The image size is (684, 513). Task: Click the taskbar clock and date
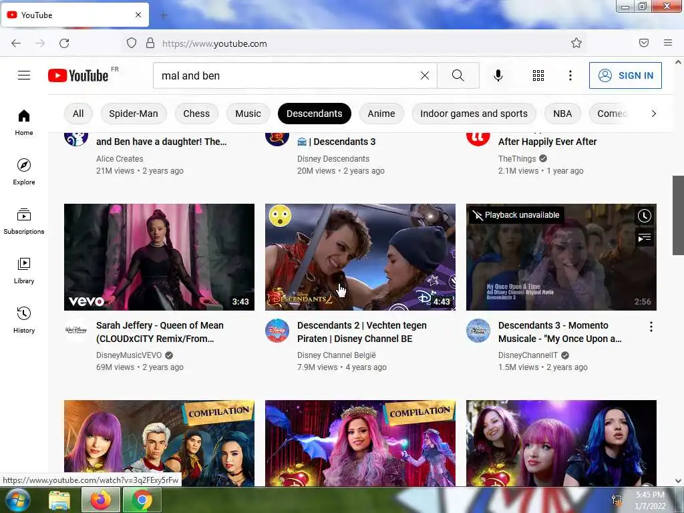650,500
